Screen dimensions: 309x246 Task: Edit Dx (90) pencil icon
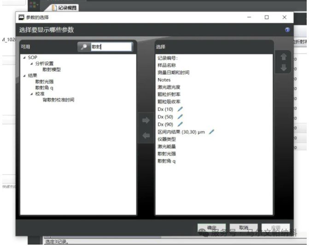180,124
